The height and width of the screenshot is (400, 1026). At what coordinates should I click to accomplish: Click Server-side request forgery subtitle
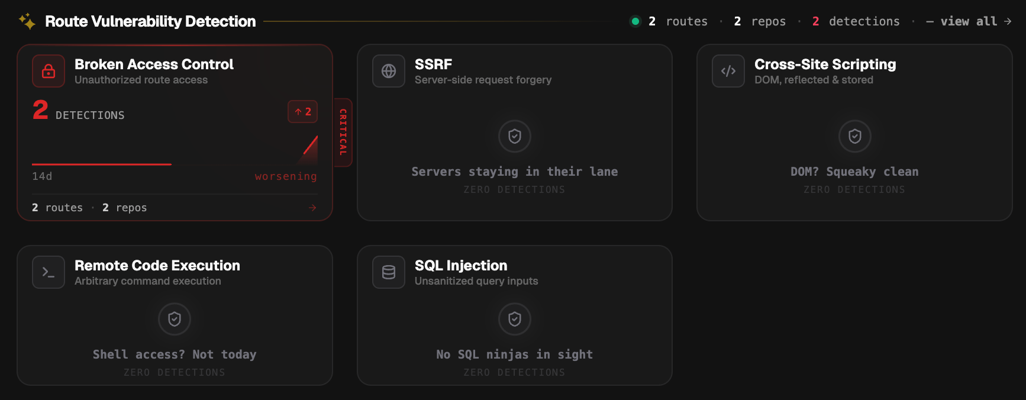click(483, 80)
